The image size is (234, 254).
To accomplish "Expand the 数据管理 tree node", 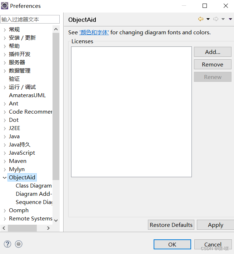I will coord(5,71).
